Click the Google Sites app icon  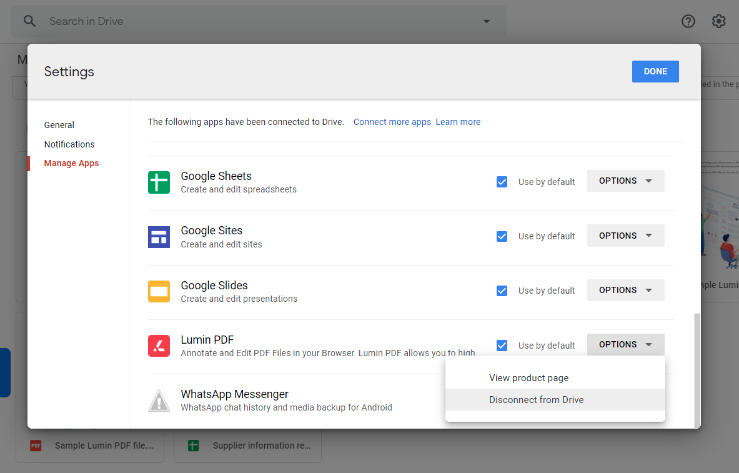[159, 237]
